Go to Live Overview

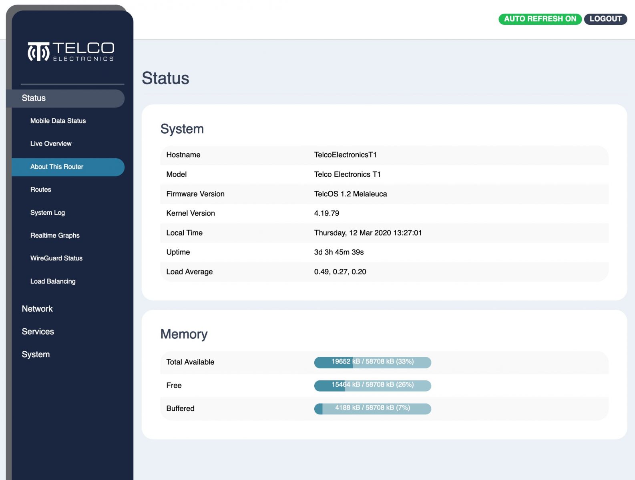click(x=51, y=144)
